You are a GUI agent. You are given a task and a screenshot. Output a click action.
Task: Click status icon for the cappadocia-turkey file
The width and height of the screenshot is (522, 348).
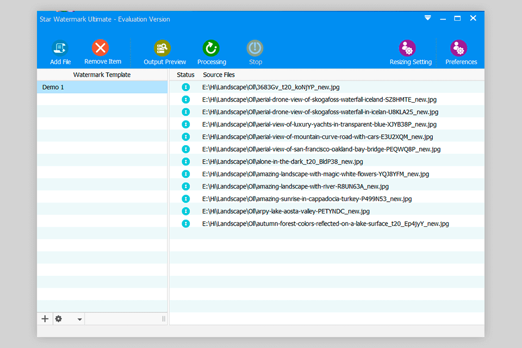pyautogui.click(x=186, y=199)
